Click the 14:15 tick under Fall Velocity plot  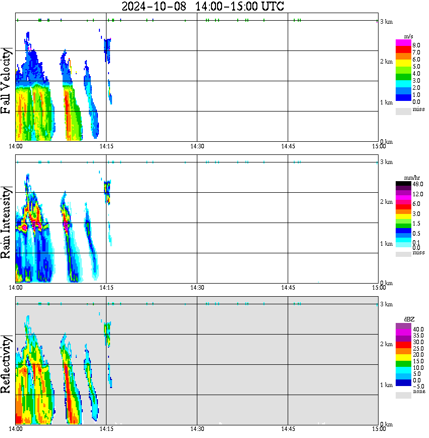[106, 146]
